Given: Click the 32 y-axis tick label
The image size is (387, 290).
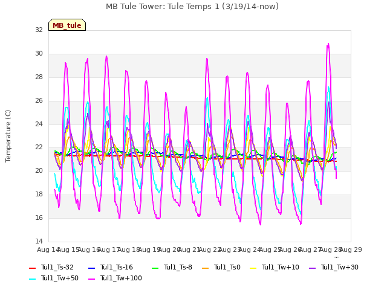Looking at the screenshot, I should (39, 30).
